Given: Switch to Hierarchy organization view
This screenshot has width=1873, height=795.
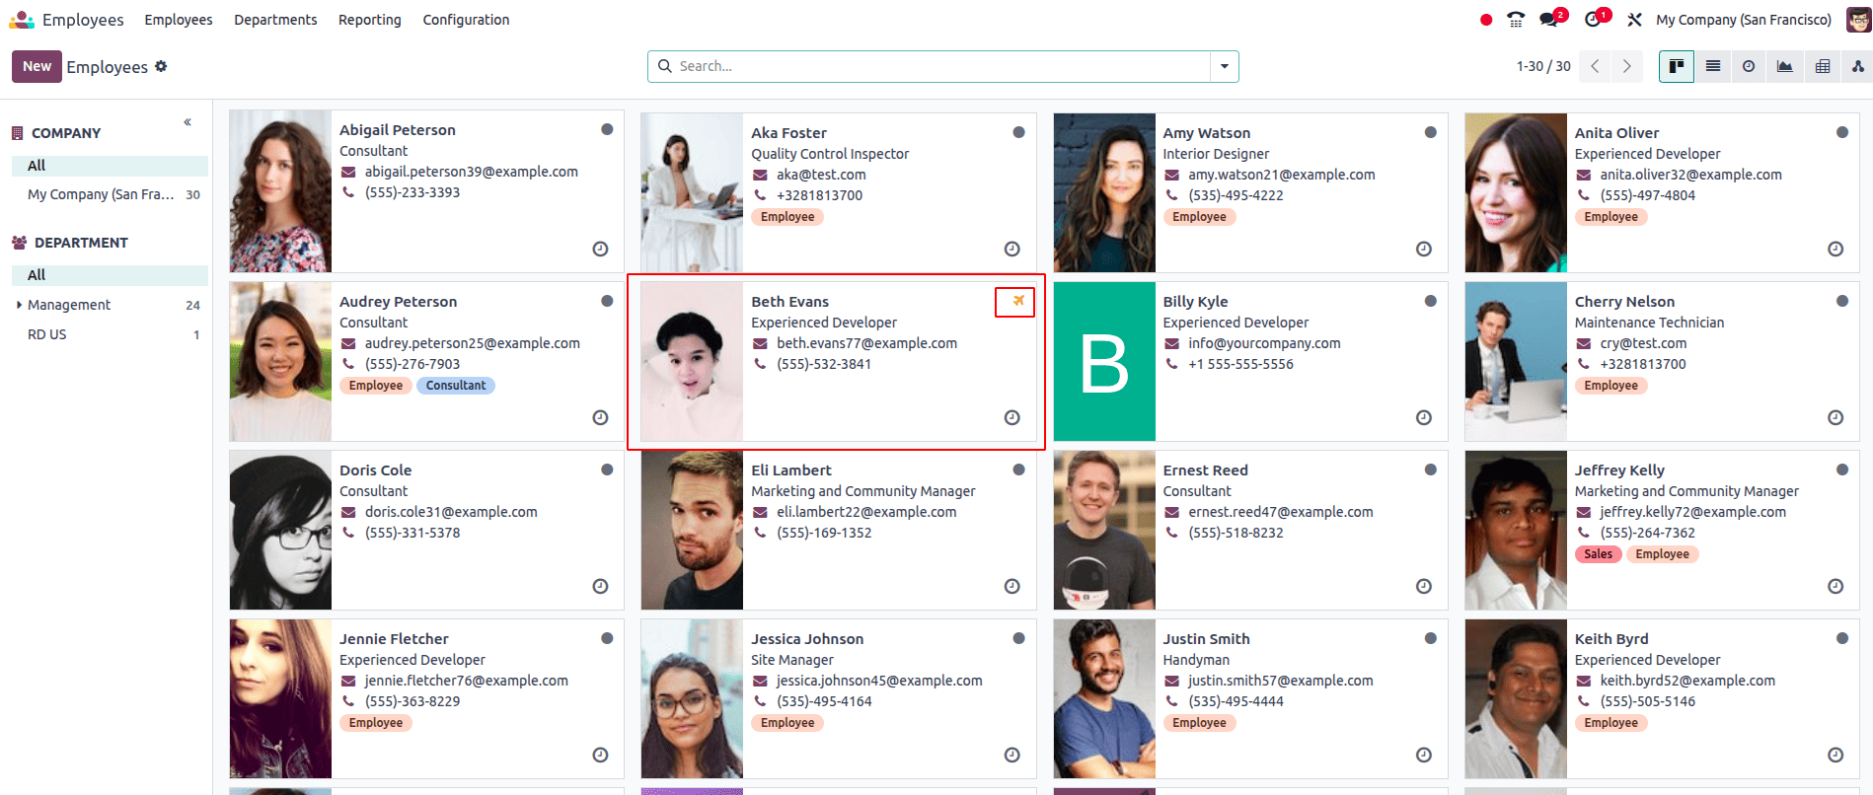Looking at the screenshot, I should pyautogui.click(x=1857, y=66).
